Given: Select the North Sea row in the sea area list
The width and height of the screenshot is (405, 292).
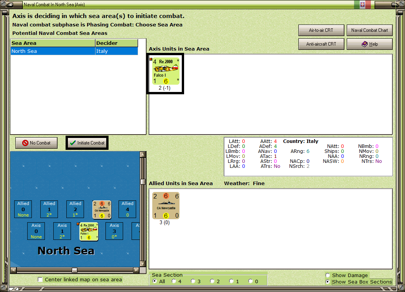Looking at the screenshot, I should coord(74,51).
